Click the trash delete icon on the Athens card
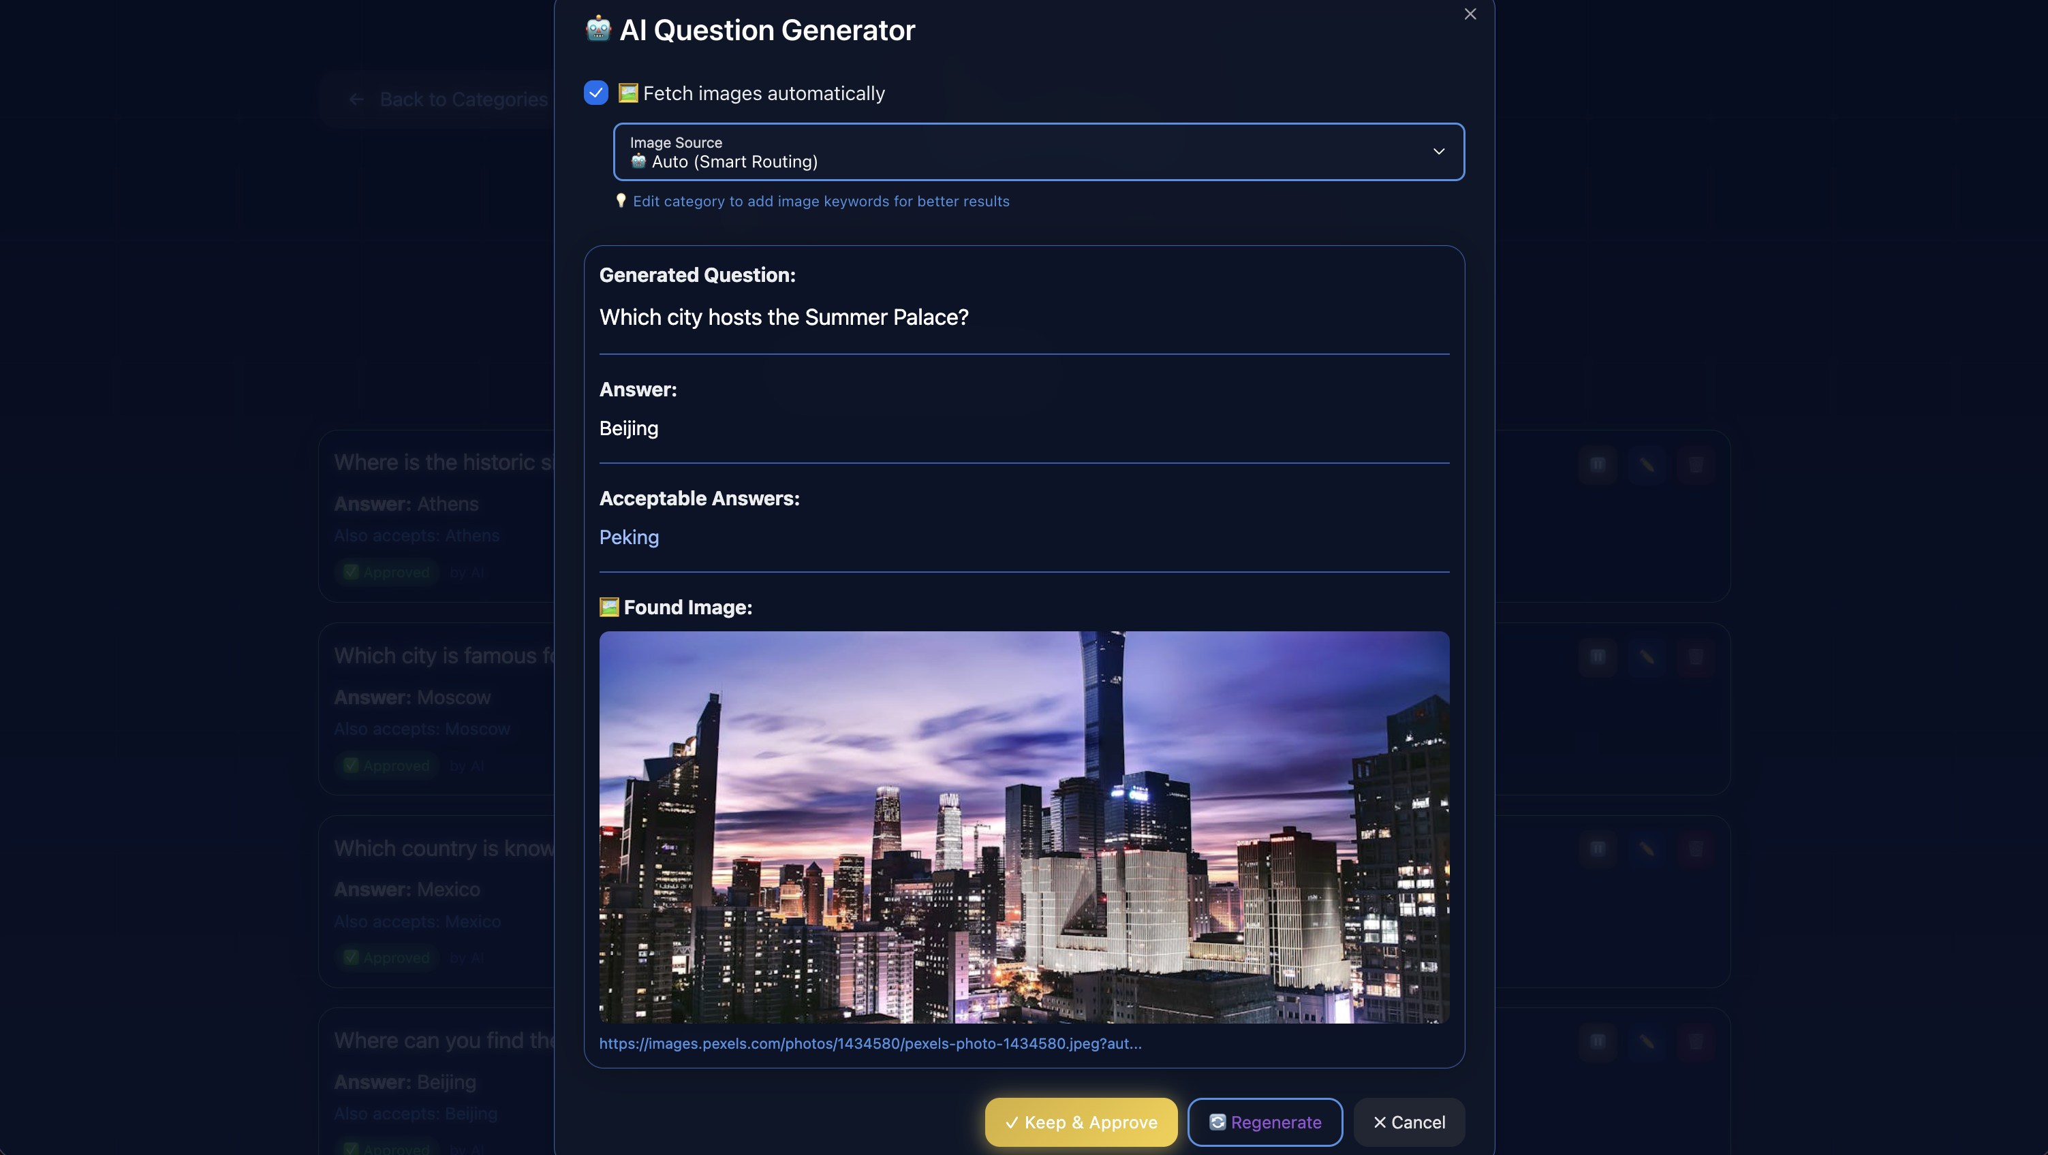The height and width of the screenshot is (1155, 2048). [x=1695, y=464]
